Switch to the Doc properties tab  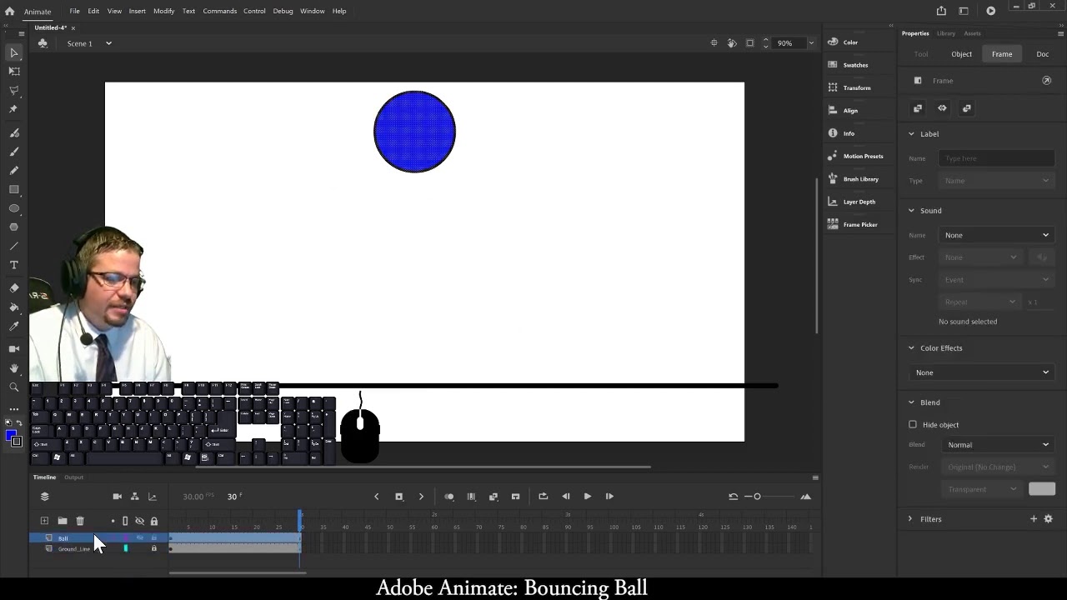pyautogui.click(x=1042, y=54)
